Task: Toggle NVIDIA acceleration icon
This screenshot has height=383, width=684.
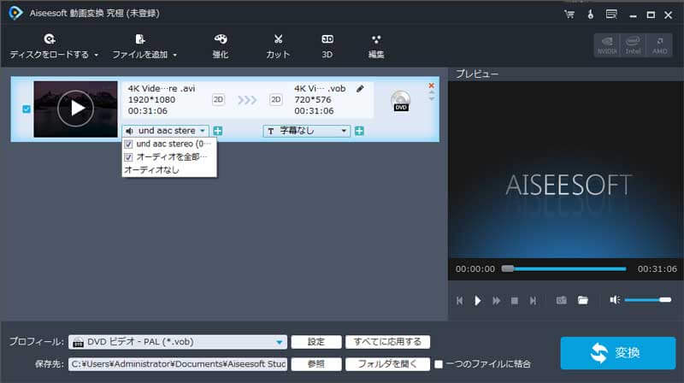Action: (x=607, y=45)
